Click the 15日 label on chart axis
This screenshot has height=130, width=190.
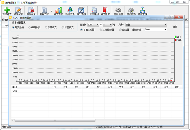point(99,83)
